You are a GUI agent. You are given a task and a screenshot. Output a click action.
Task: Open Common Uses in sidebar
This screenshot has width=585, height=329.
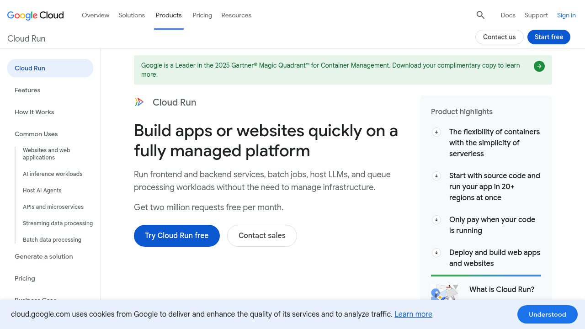coord(36,134)
